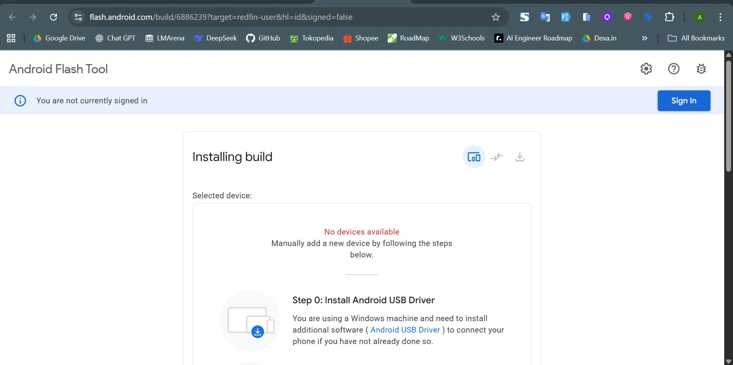Open the bug report icon
The height and width of the screenshot is (365, 733).
(x=701, y=69)
